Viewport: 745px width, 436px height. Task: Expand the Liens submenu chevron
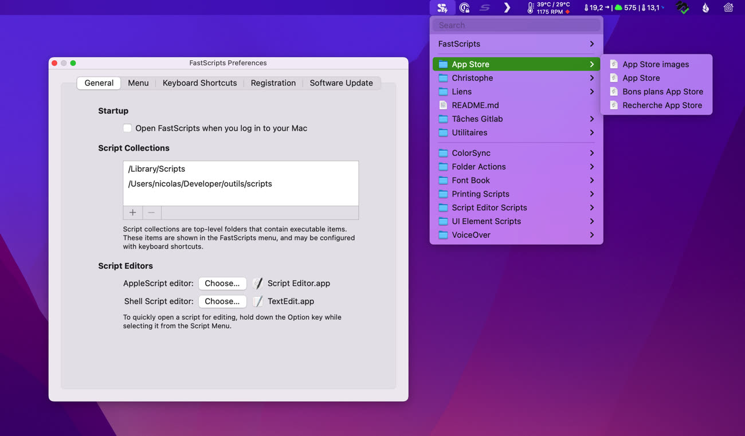[592, 92]
